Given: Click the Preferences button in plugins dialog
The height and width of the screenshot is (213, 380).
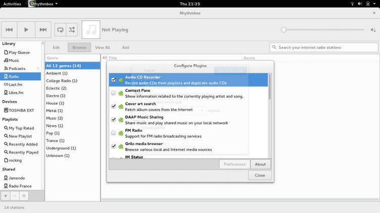Looking at the screenshot, I should [234, 164].
